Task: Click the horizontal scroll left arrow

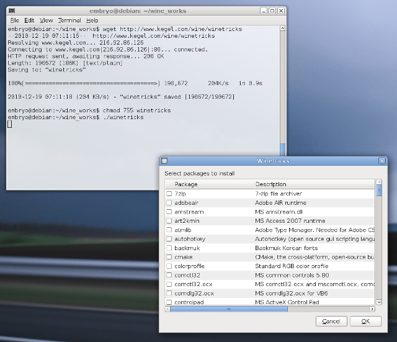Action: pos(167,309)
